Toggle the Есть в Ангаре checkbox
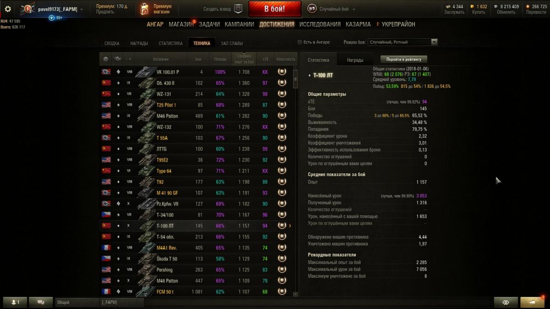 point(300,42)
